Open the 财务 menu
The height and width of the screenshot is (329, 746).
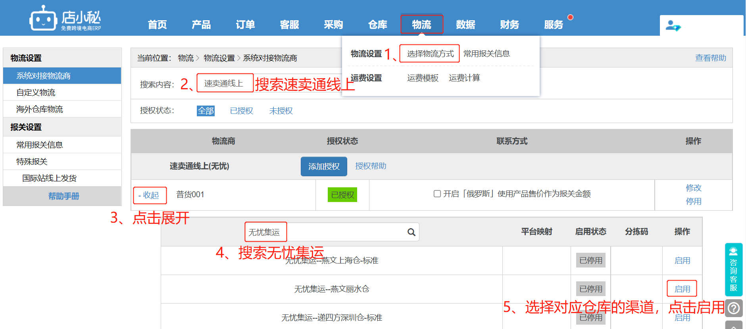pos(510,25)
